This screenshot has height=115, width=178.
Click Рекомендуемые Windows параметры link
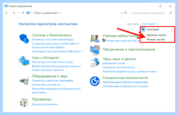[125, 82]
